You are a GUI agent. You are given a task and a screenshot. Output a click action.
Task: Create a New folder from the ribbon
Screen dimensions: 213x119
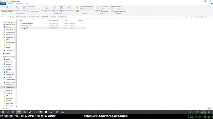(77, 9)
